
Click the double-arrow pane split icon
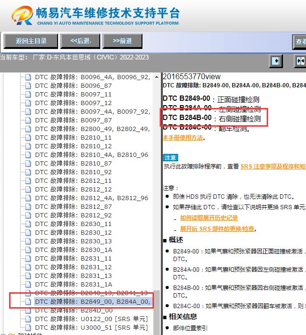pos(300,61)
